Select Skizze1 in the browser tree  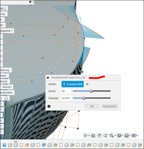(7, 87)
